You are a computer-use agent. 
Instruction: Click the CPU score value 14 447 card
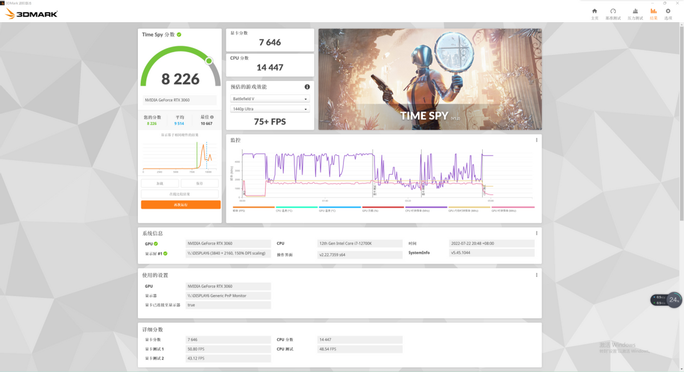pyautogui.click(x=270, y=65)
